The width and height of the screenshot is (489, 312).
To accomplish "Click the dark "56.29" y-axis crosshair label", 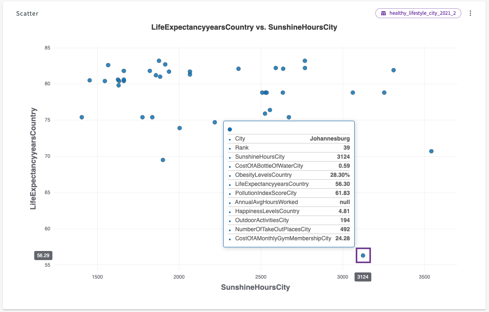I will click(43, 256).
